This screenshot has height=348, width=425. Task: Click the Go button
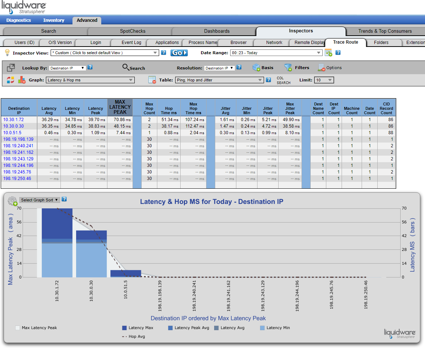[x=179, y=53]
